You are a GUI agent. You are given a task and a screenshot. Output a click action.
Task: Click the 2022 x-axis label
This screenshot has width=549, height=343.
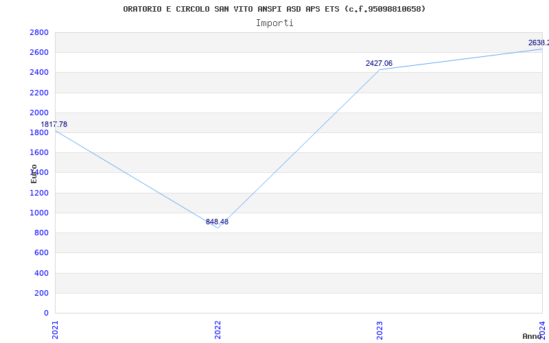[x=218, y=330]
